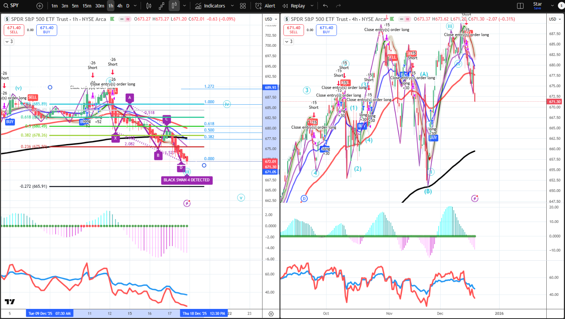Select harmonic pattern point X marker
Screen dimensions: 565x319
(116, 138)
